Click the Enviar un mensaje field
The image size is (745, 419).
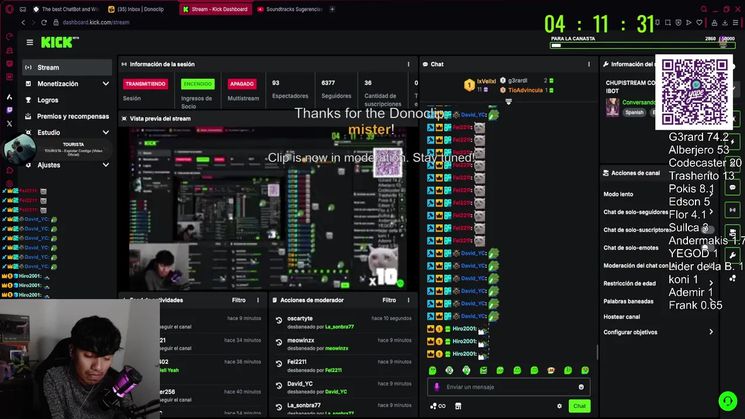508,387
